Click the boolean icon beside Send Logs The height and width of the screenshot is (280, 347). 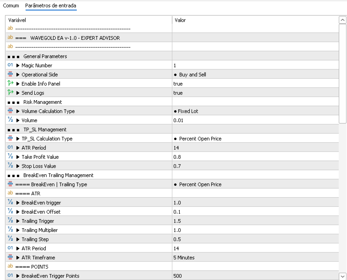10,93
